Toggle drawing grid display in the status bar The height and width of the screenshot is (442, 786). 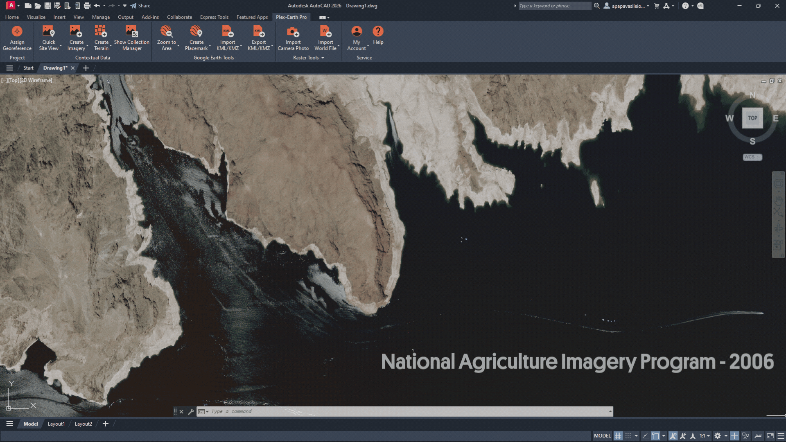(618, 436)
